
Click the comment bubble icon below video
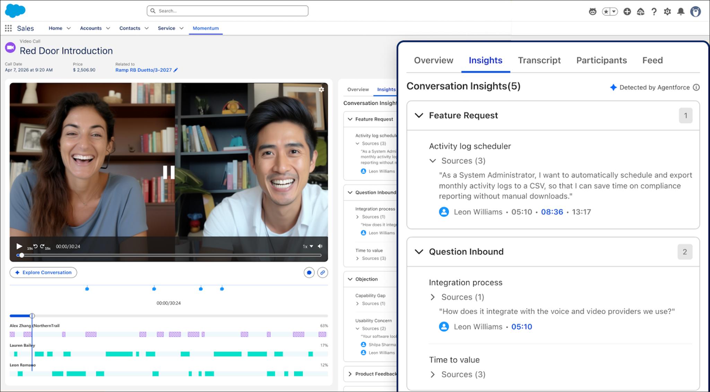(x=309, y=273)
